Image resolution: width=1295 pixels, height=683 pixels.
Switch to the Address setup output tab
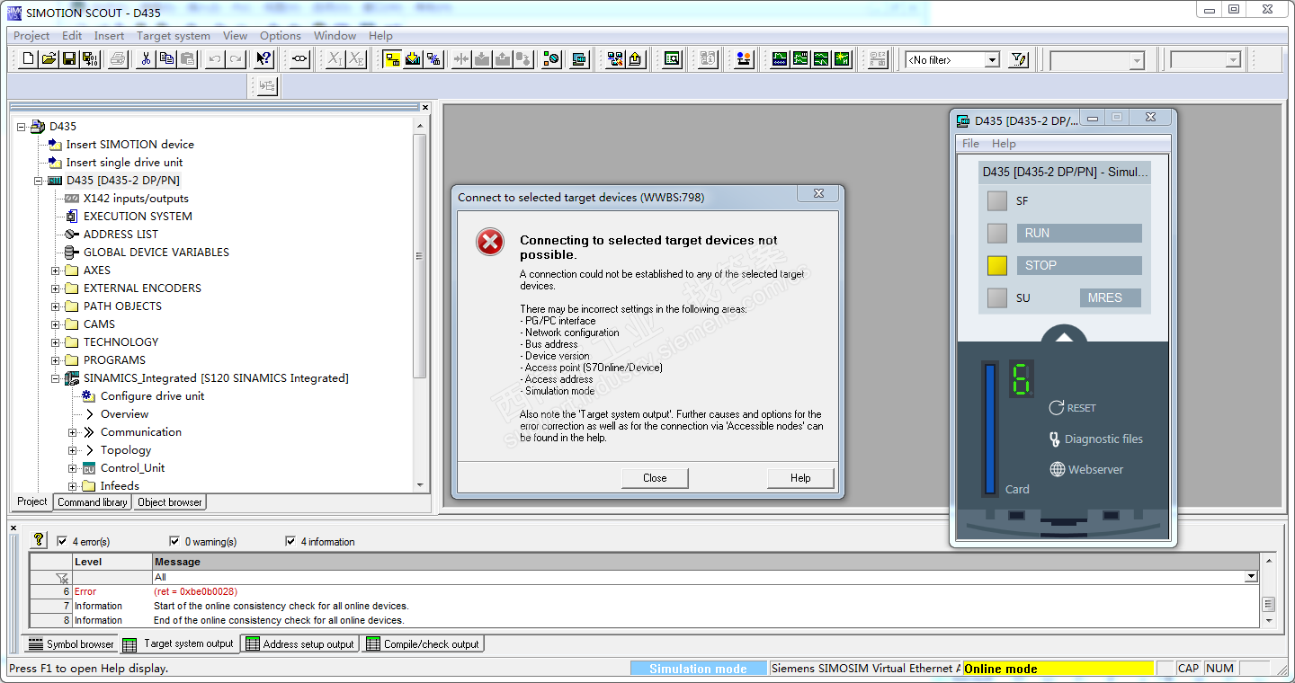(x=300, y=643)
